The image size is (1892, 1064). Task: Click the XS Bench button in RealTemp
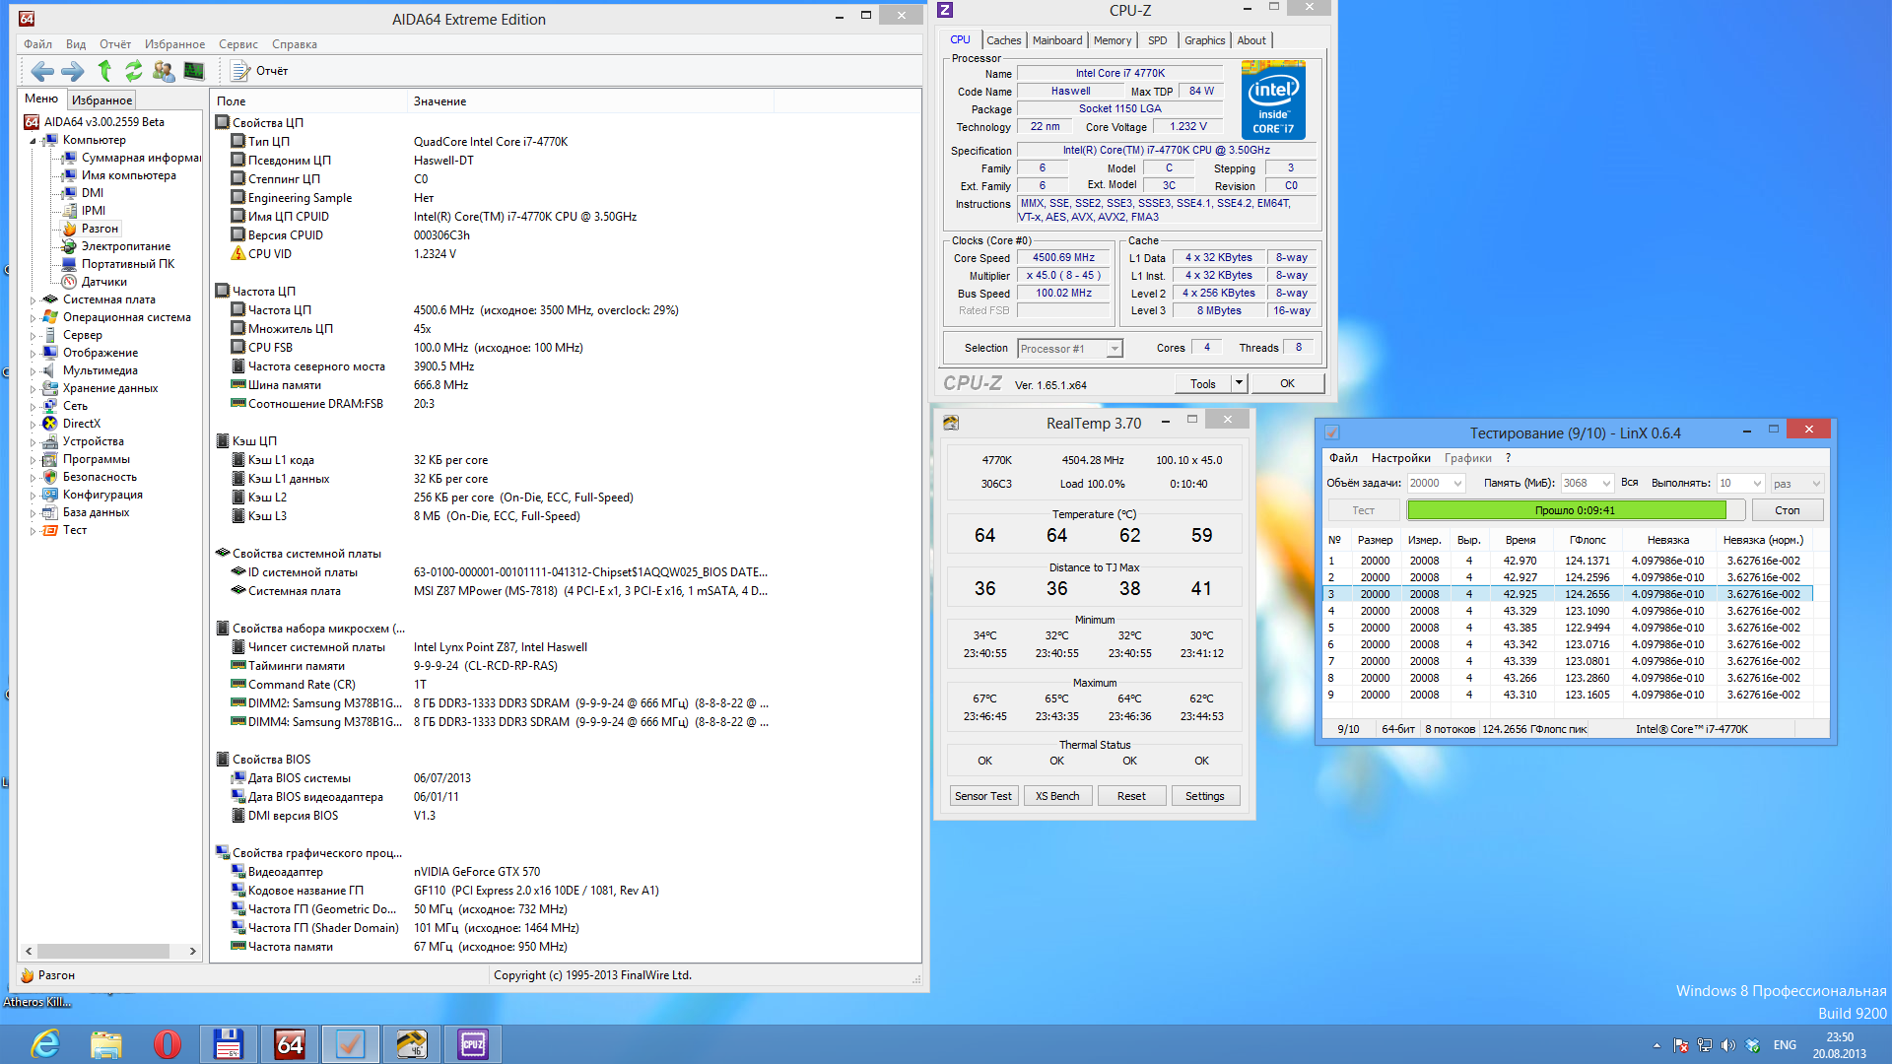coord(1056,796)
